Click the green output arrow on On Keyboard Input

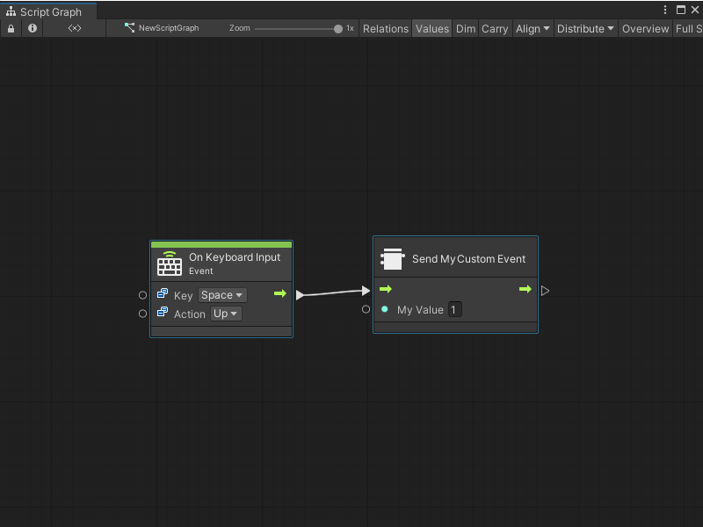tap(281, 293)
